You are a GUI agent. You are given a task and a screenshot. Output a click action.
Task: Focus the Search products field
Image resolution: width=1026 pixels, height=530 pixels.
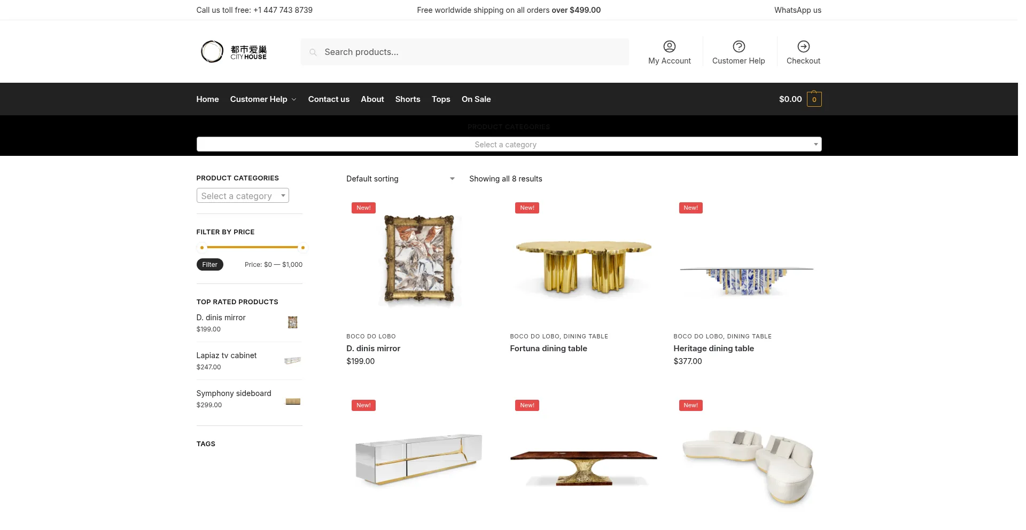[464, 52]
